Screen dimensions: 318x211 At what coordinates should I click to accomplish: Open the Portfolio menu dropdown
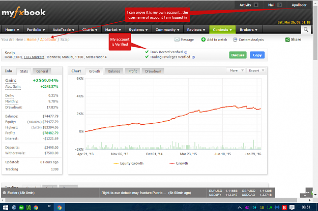tap(36, 30)
